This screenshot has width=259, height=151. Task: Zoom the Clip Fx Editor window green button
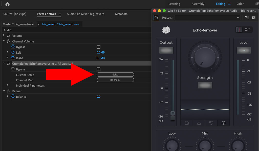pyautogui.click(x=164, y=11)
